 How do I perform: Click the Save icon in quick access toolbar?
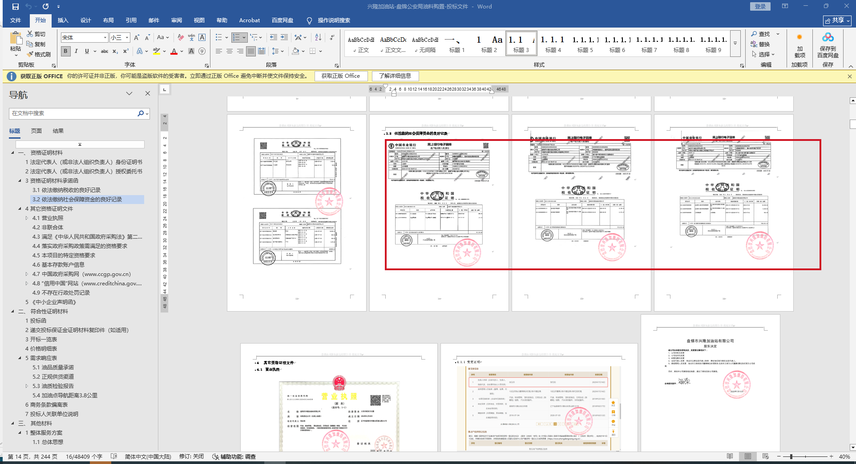[x=16, y=7]
